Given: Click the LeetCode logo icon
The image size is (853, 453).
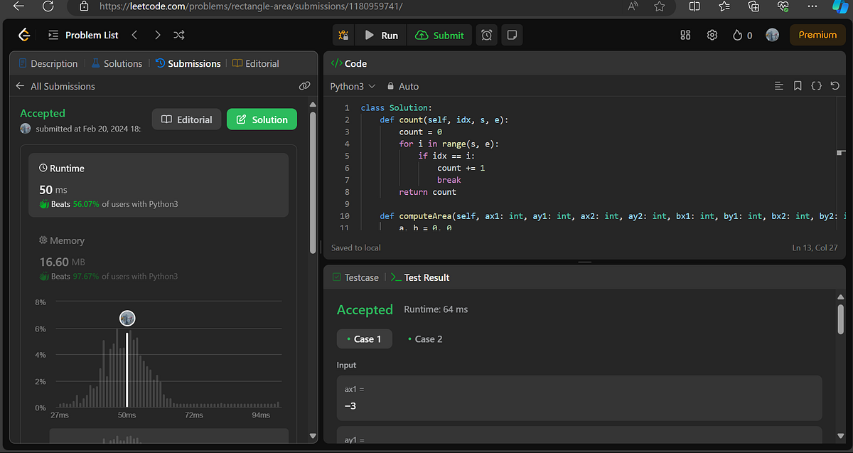Looking at the screenshot, I should pos(25,35).
